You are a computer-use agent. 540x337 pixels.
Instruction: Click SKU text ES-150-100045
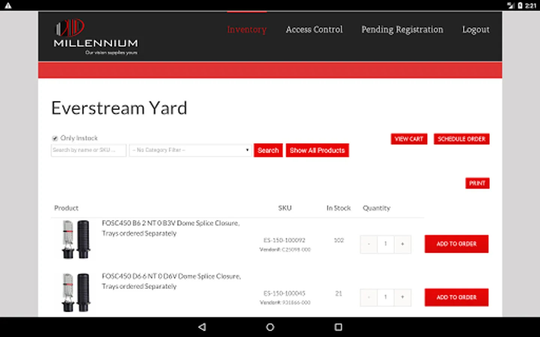pyautogui.click(x=284, y=294)
